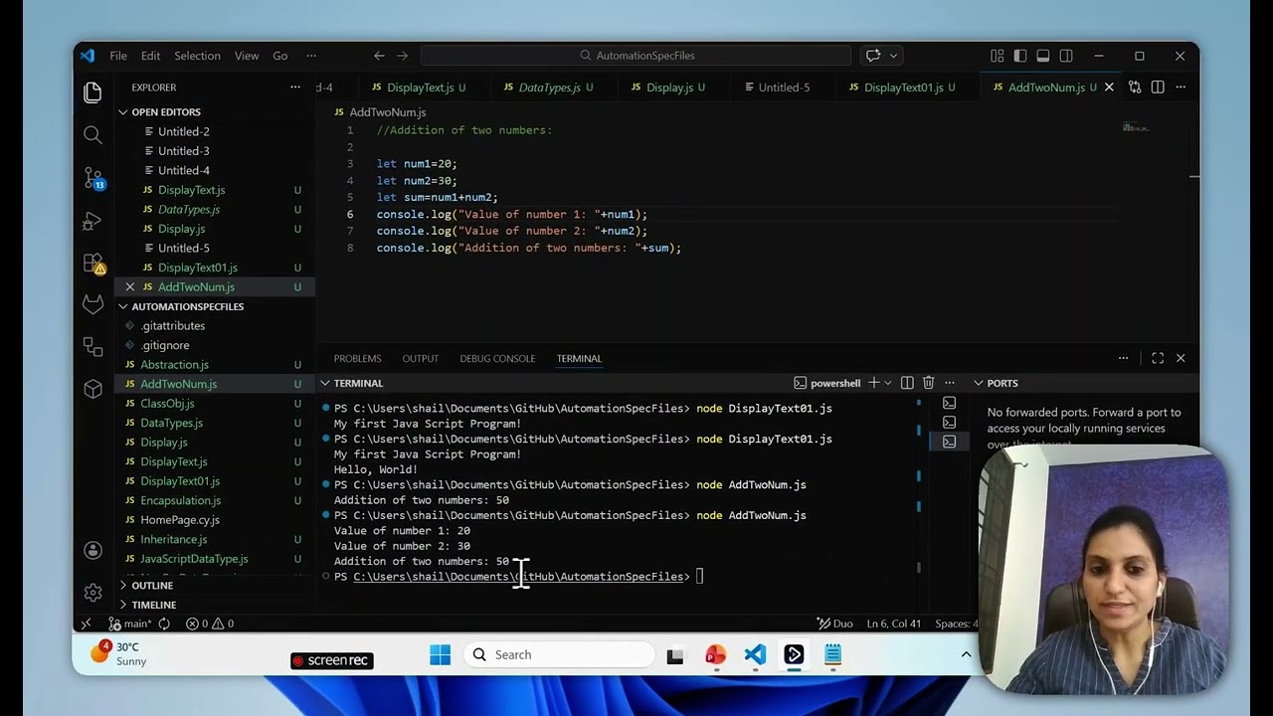Open Encapsulation.js in file explorer
Screen dimensions: 1273x716
180,500
